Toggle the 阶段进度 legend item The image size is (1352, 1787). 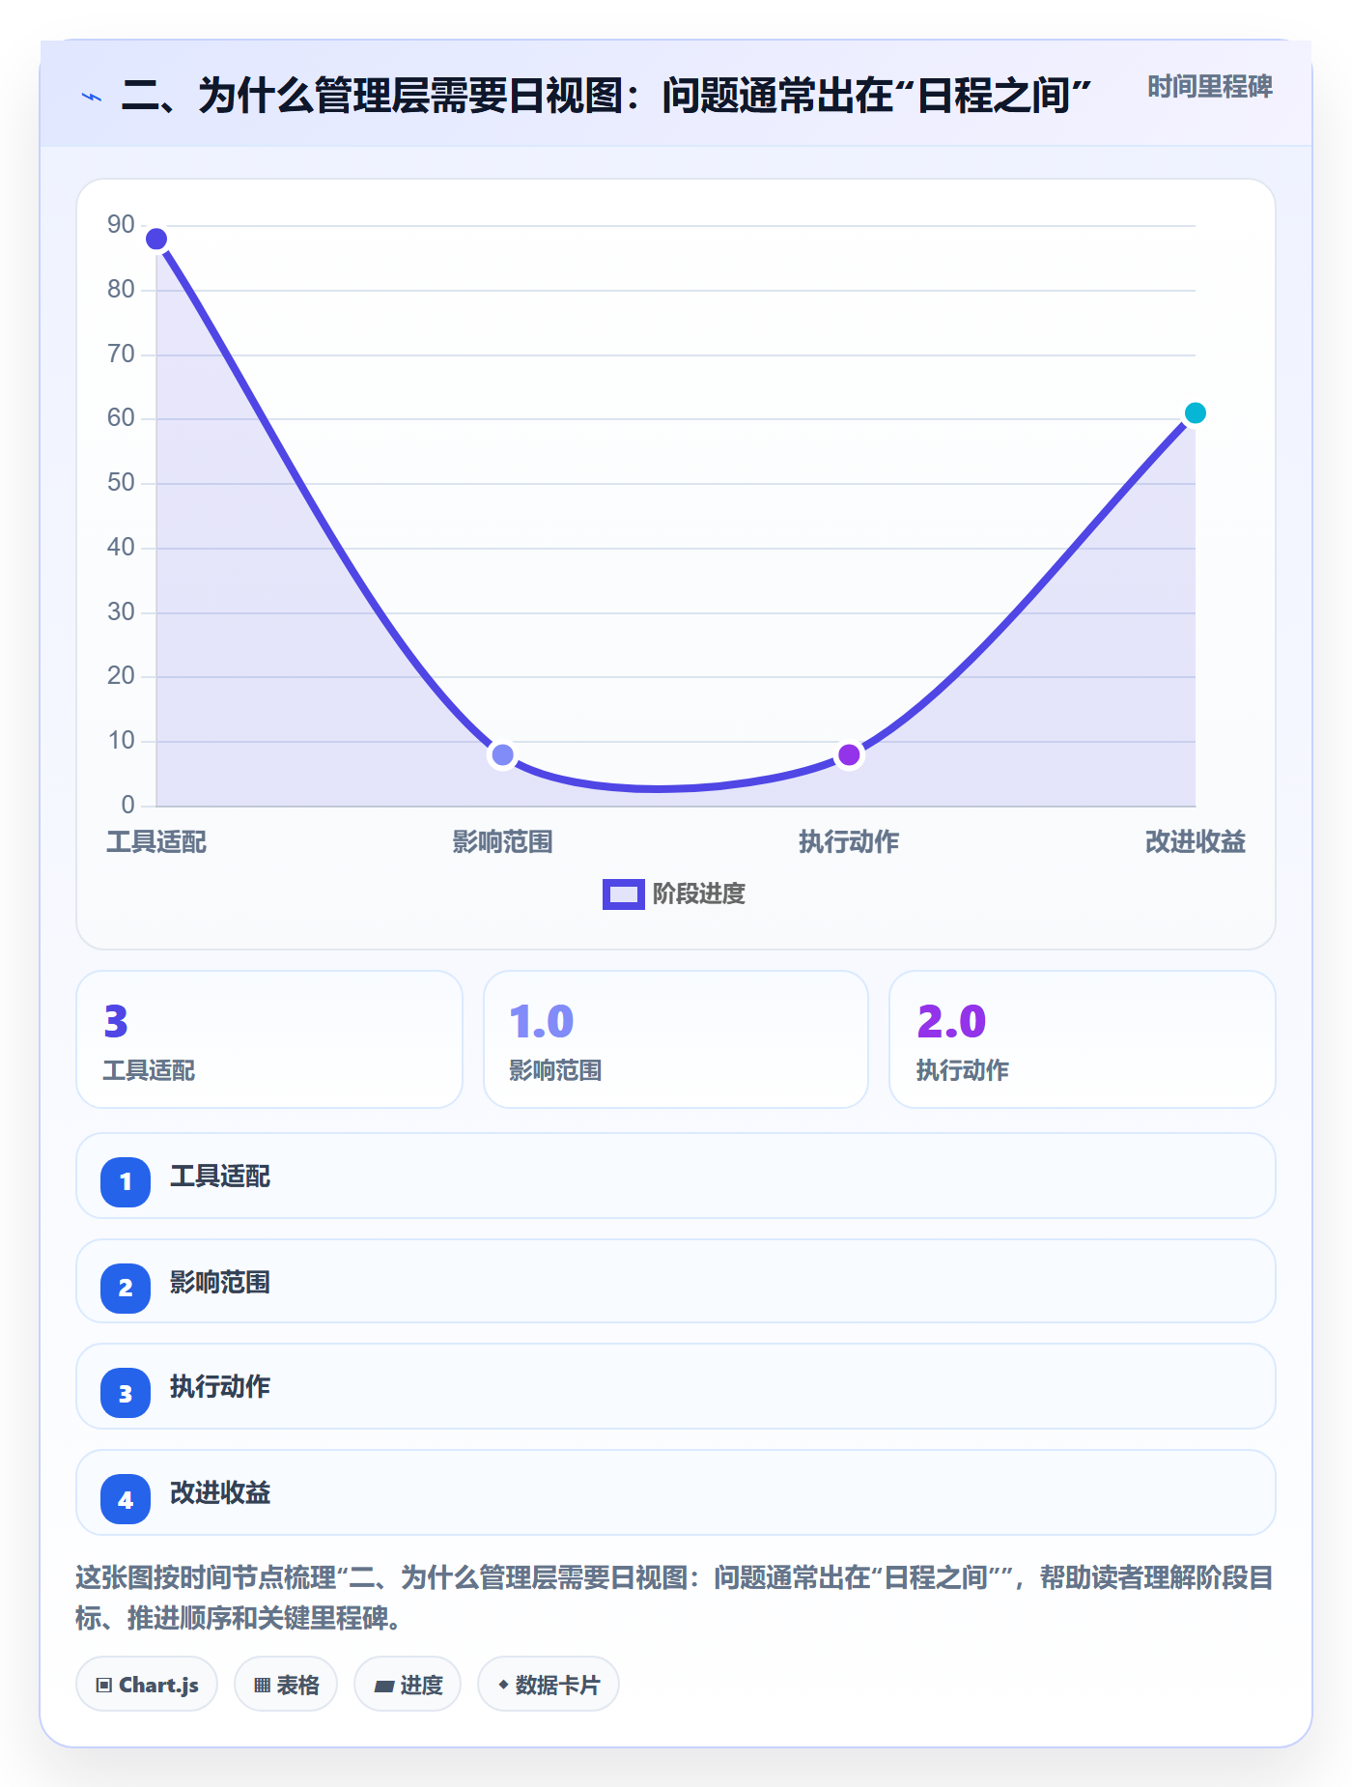[x=674, y=894]
